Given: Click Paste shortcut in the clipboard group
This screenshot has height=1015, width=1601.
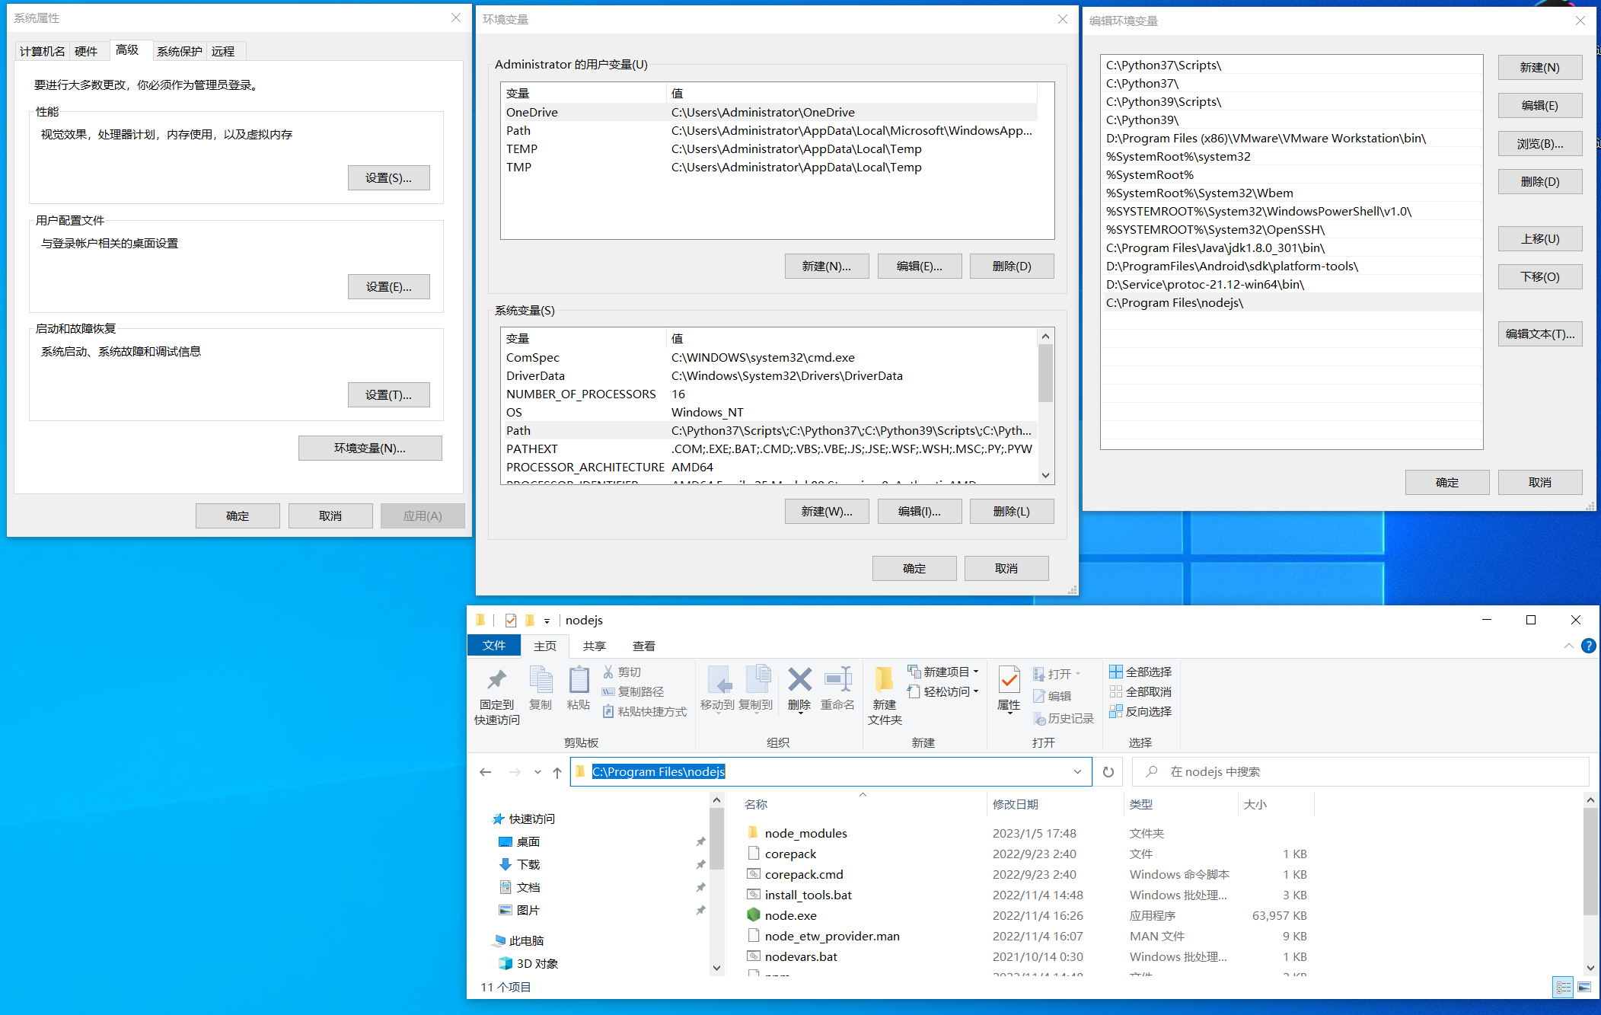Looking at the screenshot, I should [644, 711].
